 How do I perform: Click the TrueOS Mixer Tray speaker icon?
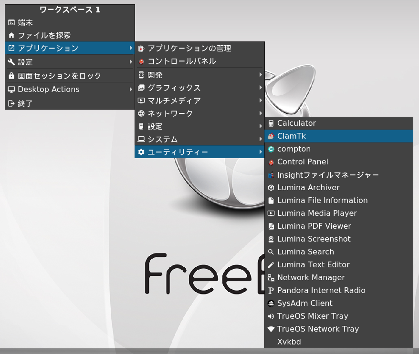[271, 316]
